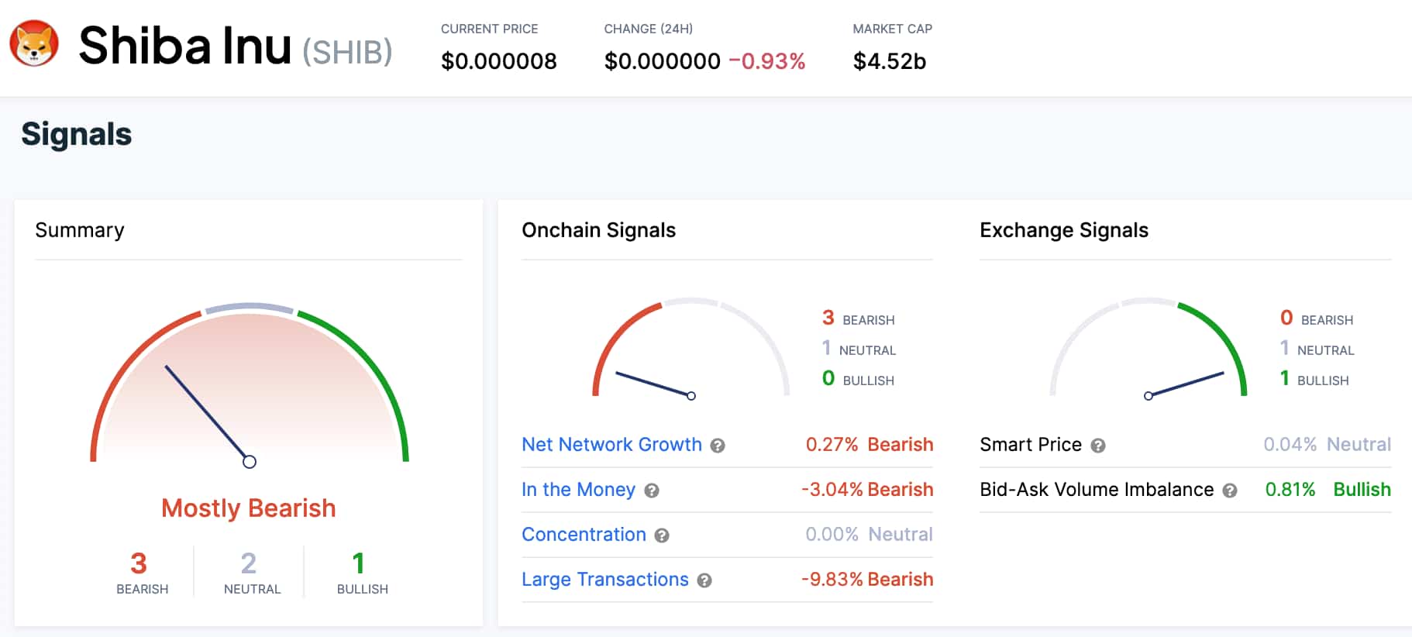The height and width of the screenshot is (637, 1412).
Task: Open the Net Network Growth signal
Action: 611,444
